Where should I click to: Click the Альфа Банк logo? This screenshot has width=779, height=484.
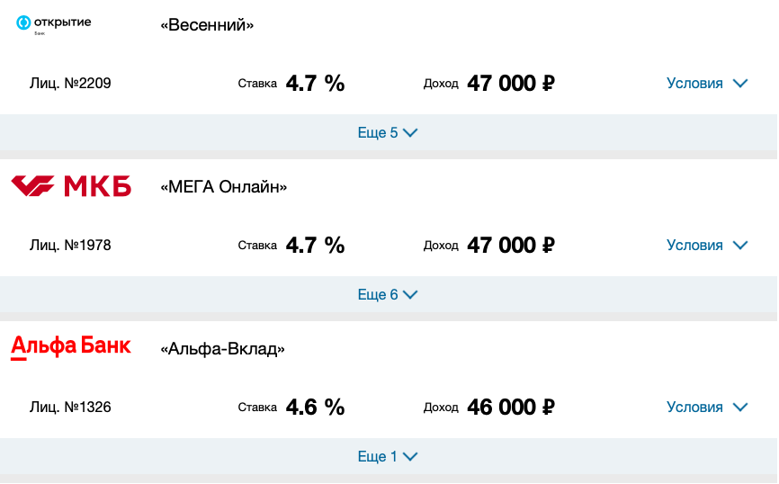[71, 347]
